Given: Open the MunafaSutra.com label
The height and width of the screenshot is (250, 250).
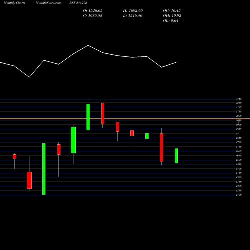Looking at the screenshot, I should pos(48,3).
